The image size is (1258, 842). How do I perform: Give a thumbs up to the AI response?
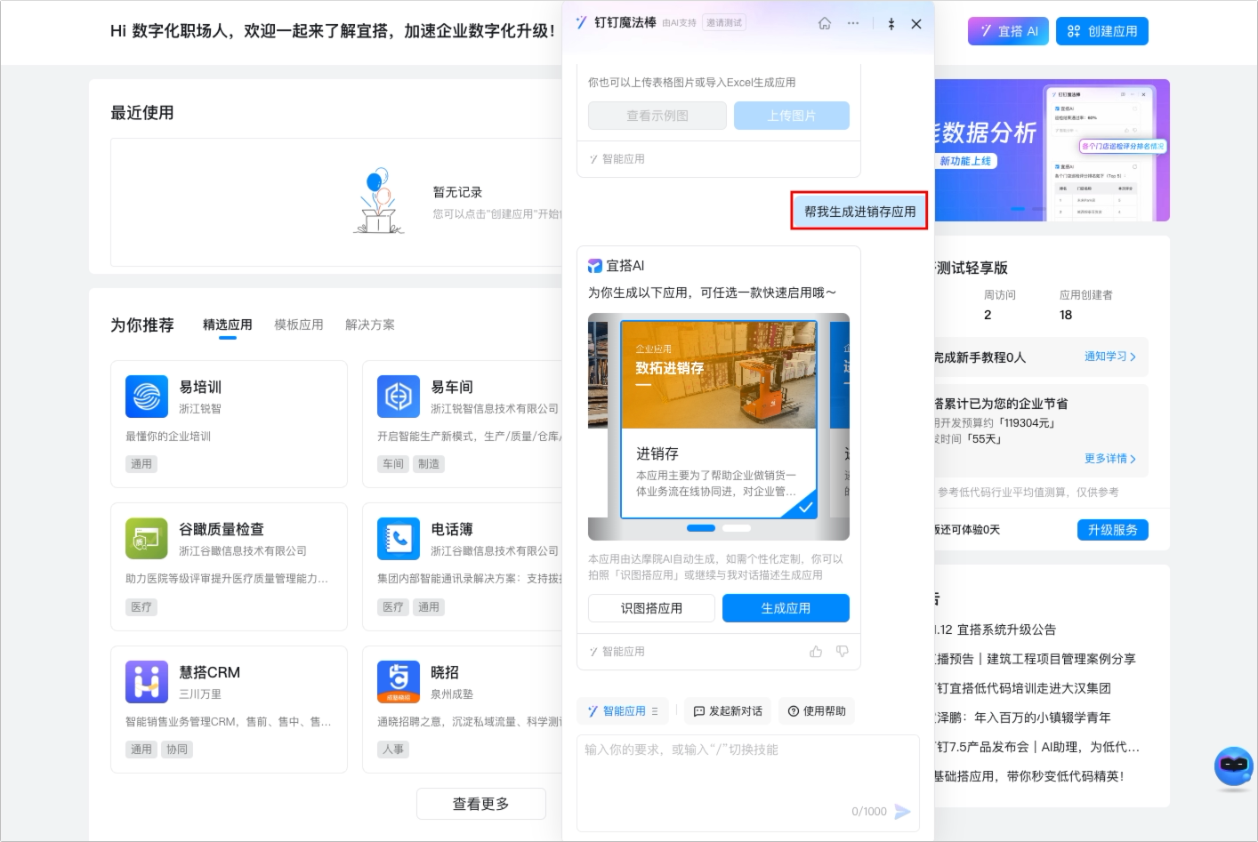[x=816, y=652]
